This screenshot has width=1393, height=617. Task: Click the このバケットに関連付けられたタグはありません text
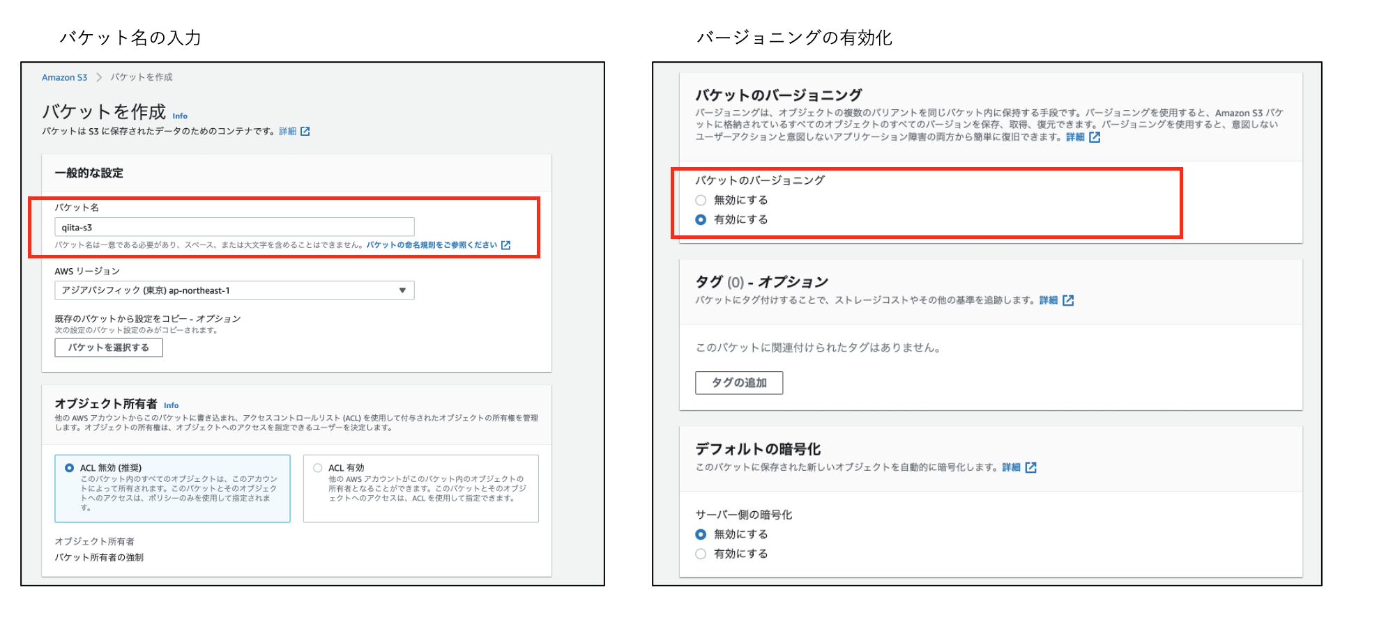819,347
